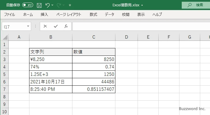Switch to the 数式 tab

click(x=93, y=14)
